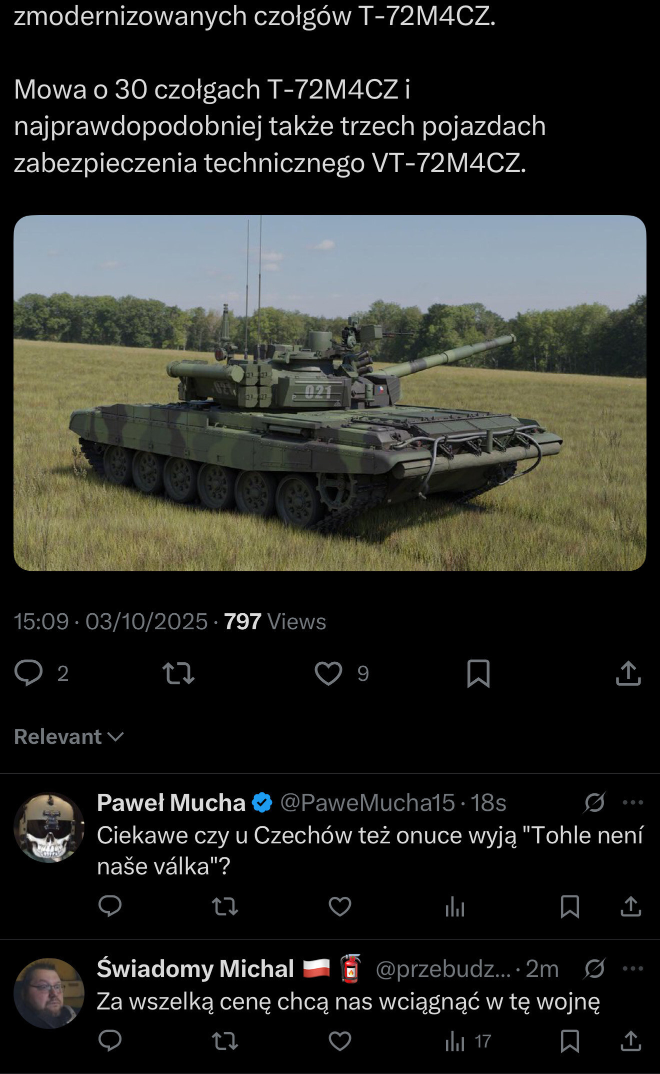Screen dimensions: 660x1074
Task: Bookmark the main tank post
Action: click(x=478, y=673)
